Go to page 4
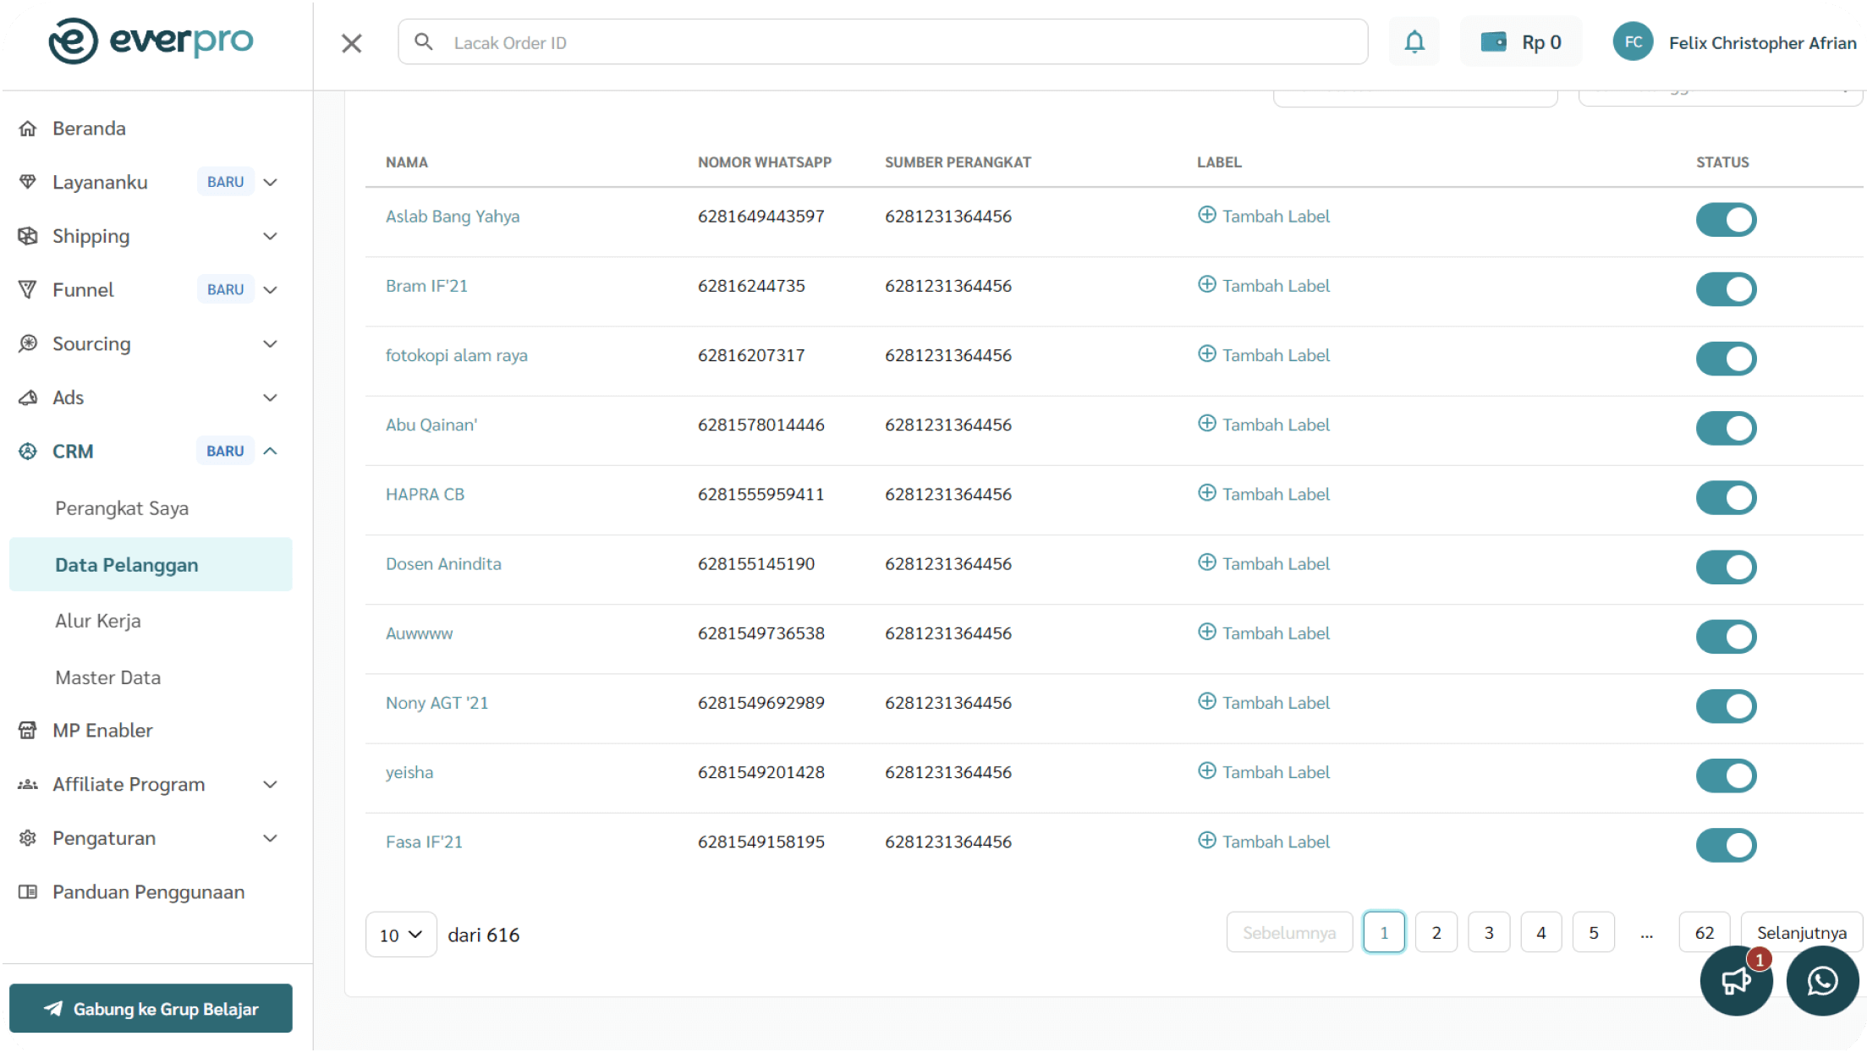 pos(1540,932)
